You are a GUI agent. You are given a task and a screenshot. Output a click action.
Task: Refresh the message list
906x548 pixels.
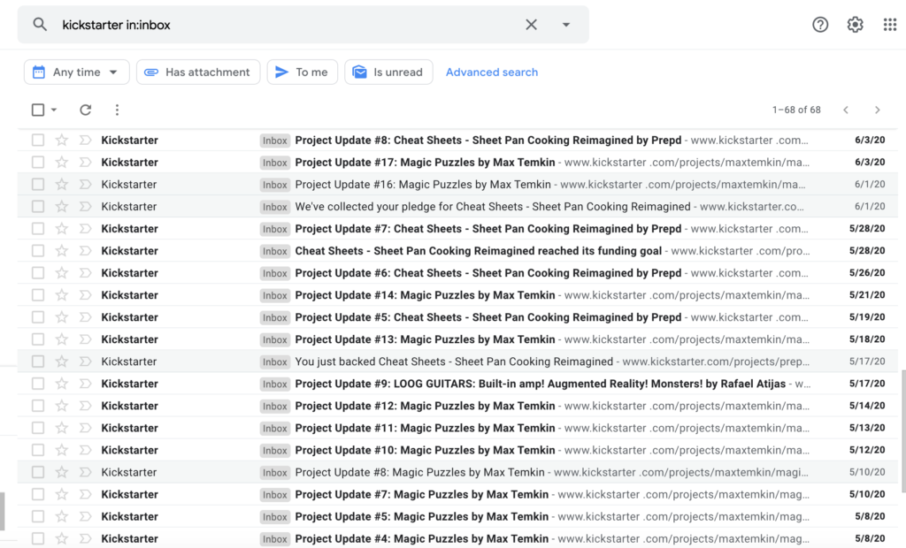click(x=86, y=110)
